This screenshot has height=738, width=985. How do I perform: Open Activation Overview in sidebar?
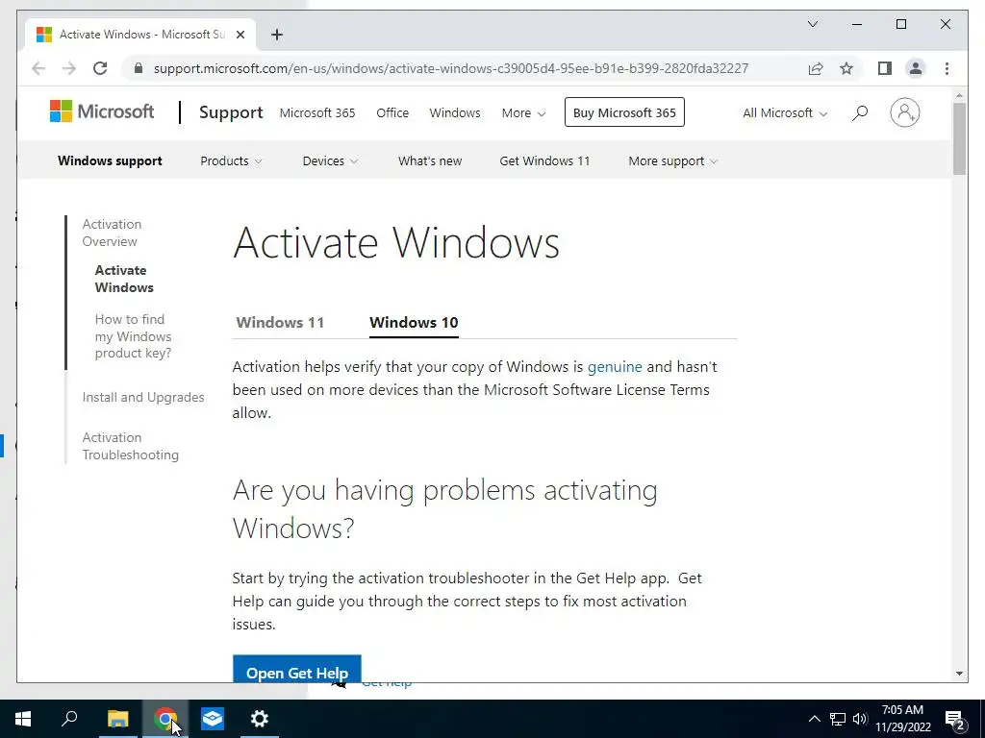pyautogui.click(x=112, y=233)
